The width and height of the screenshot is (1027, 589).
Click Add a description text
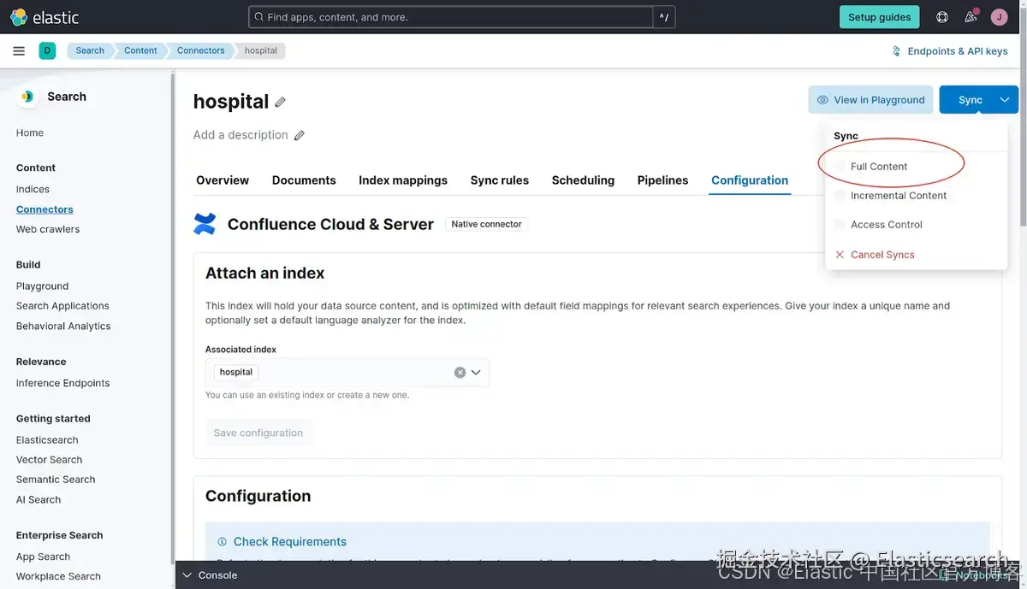point(240,135)
